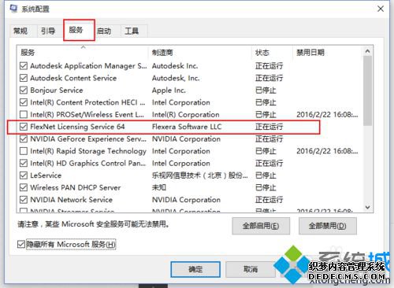Click the 全部禁用(D) button

tap(328, 226)
